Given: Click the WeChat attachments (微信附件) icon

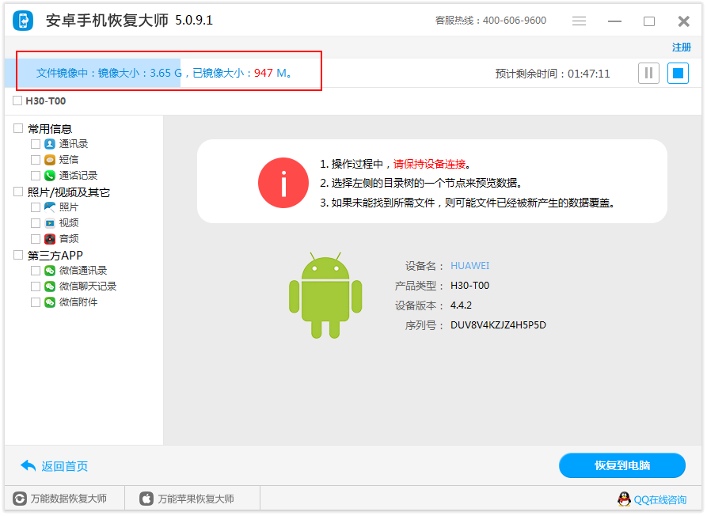Looking at the screenshot, I should (50, 302).
